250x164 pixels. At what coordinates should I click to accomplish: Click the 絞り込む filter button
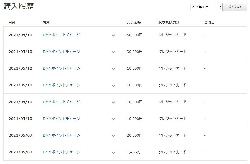(235, 7)
